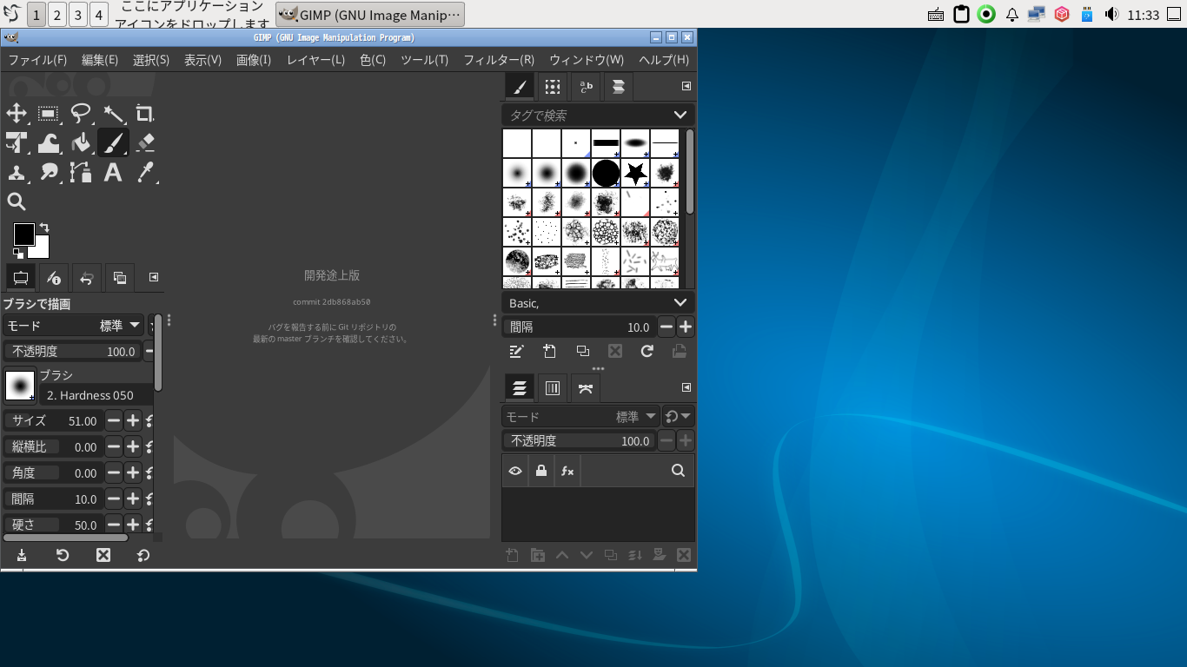The image size is (1187, 667).
Task: Open the toolbox dock tab menu arrow
Action: [x=154, y=277]
